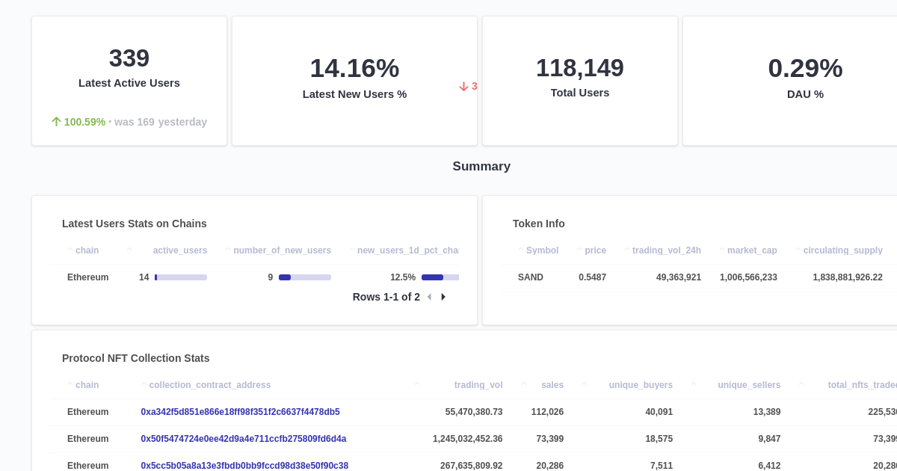Open contract 0x50f5474724e0ee42d9a4e711ccfb275809fd6d4a
This screenshot has width=897, height=471.
(243, 439)
